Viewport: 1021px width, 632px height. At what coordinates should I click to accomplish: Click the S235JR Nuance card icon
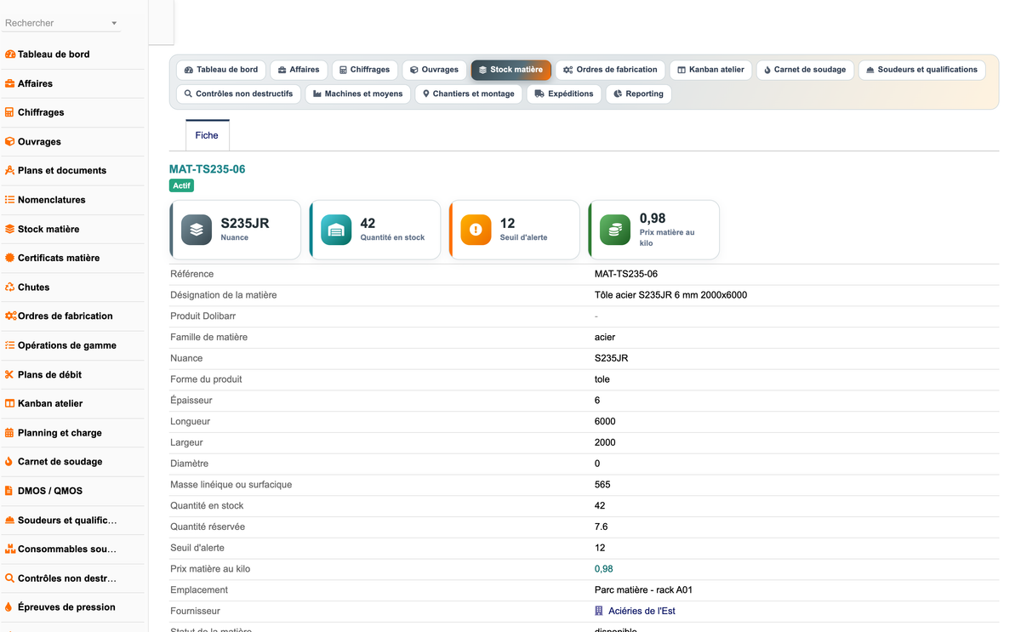click(197, 230)
